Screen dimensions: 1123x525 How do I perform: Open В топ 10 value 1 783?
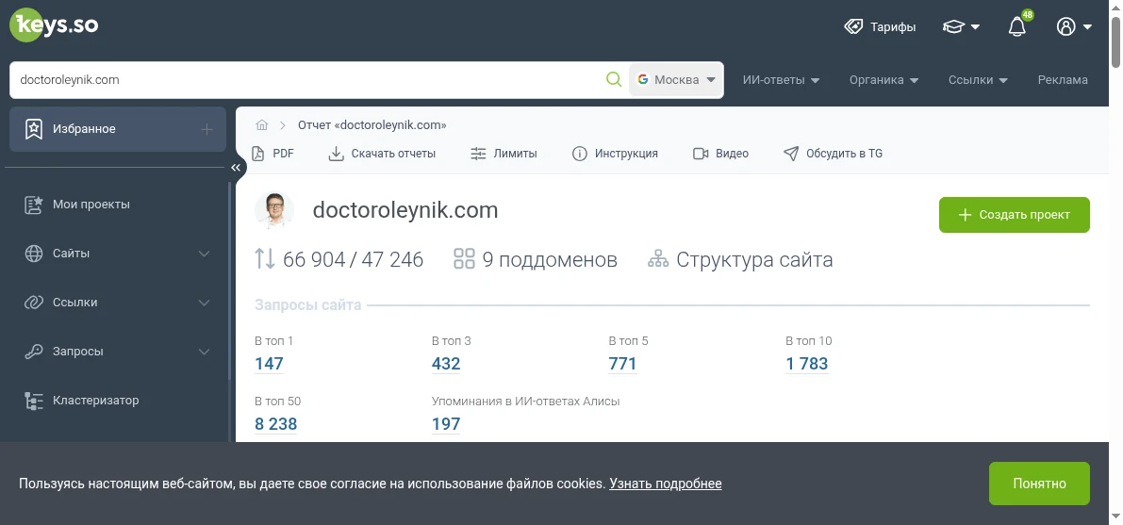coord(806,364)
